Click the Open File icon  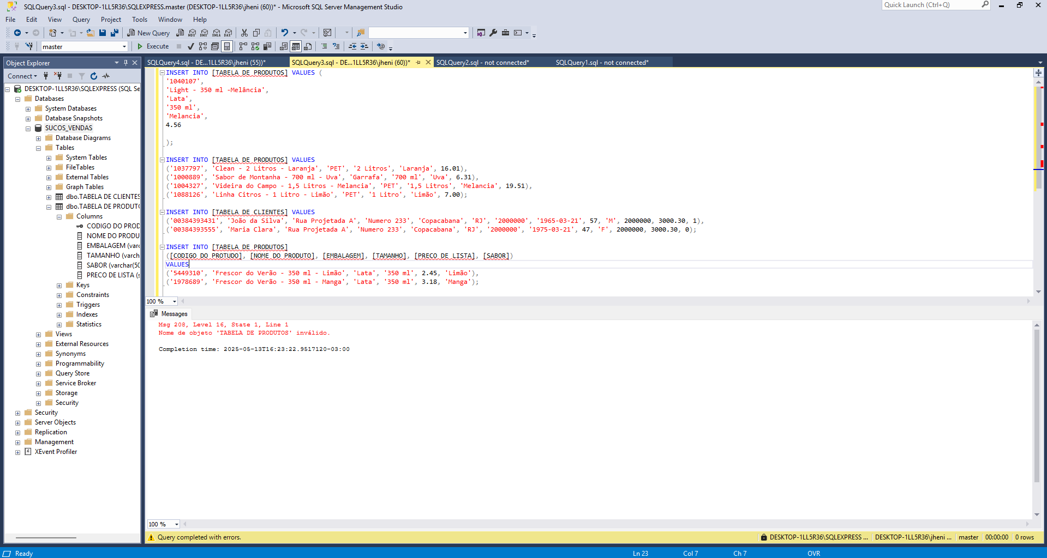91,33
